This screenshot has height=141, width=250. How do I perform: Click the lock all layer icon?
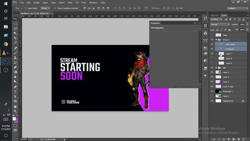point(229,30)
